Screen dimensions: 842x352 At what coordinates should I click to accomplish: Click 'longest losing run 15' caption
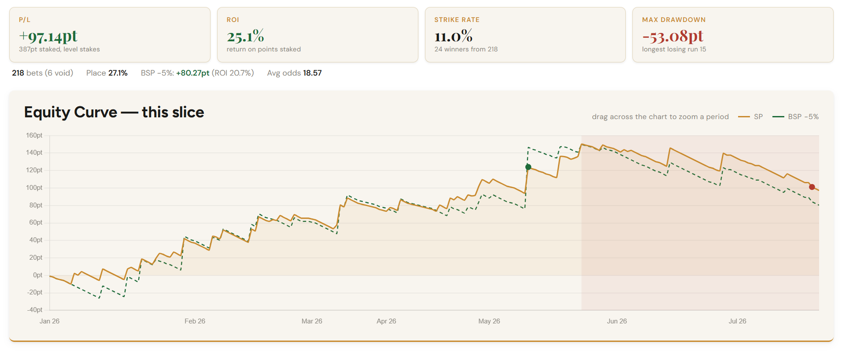coord(674,49)
